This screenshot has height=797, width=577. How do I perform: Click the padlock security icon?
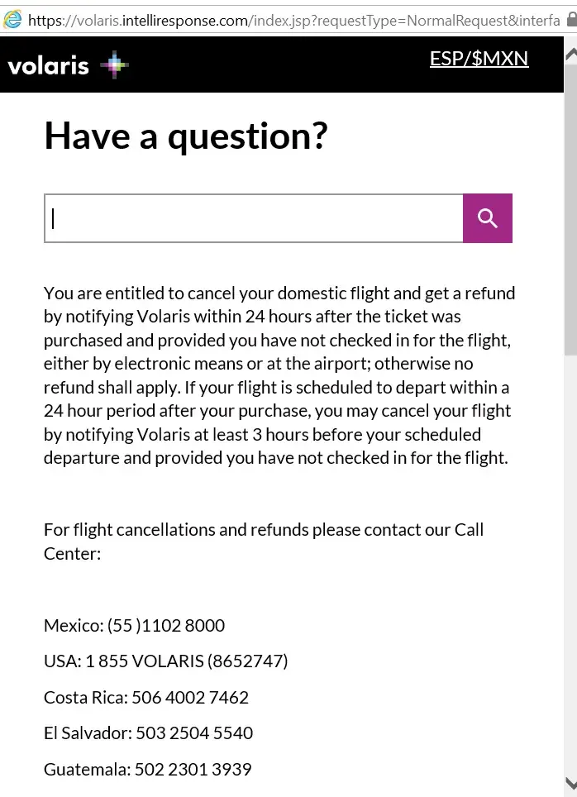pyautogui.click(x=570, y=18)
